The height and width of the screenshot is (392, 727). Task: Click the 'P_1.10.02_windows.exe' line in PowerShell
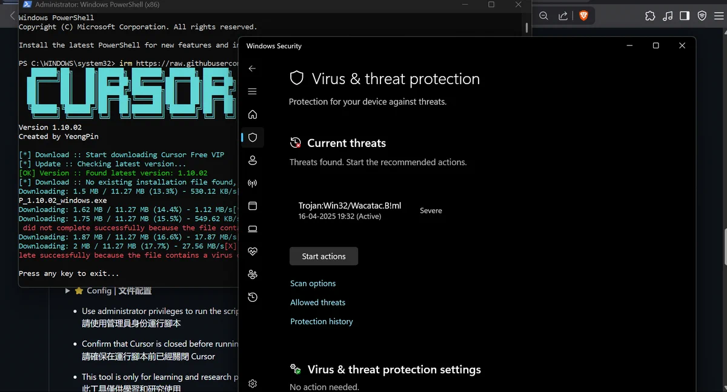(x=62, y=200)
